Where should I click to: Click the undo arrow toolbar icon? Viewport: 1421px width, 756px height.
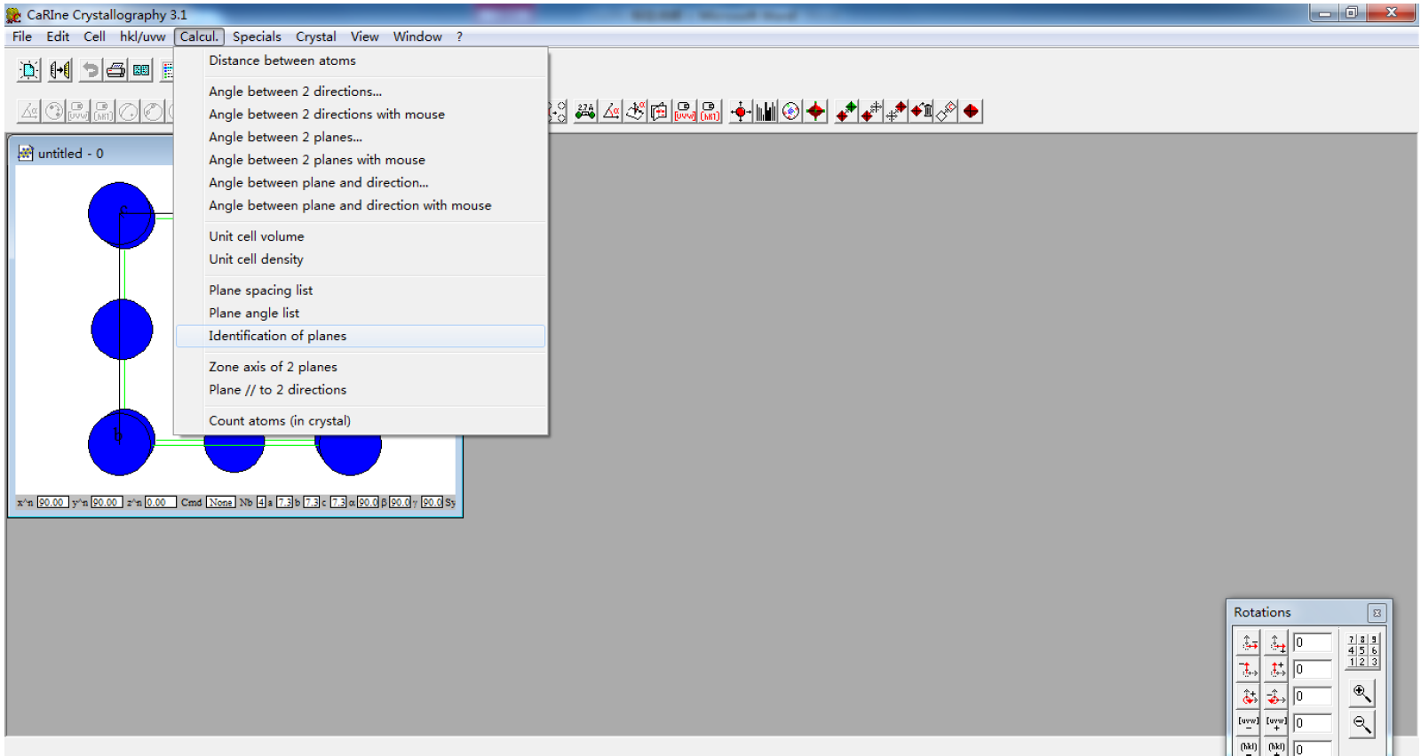pyautogui.click(x=91, y=70)
